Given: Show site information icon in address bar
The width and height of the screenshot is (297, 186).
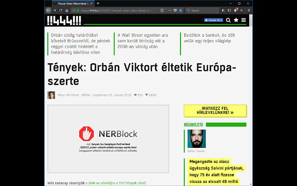Looking at the screenshot, I should pos(74,10).
